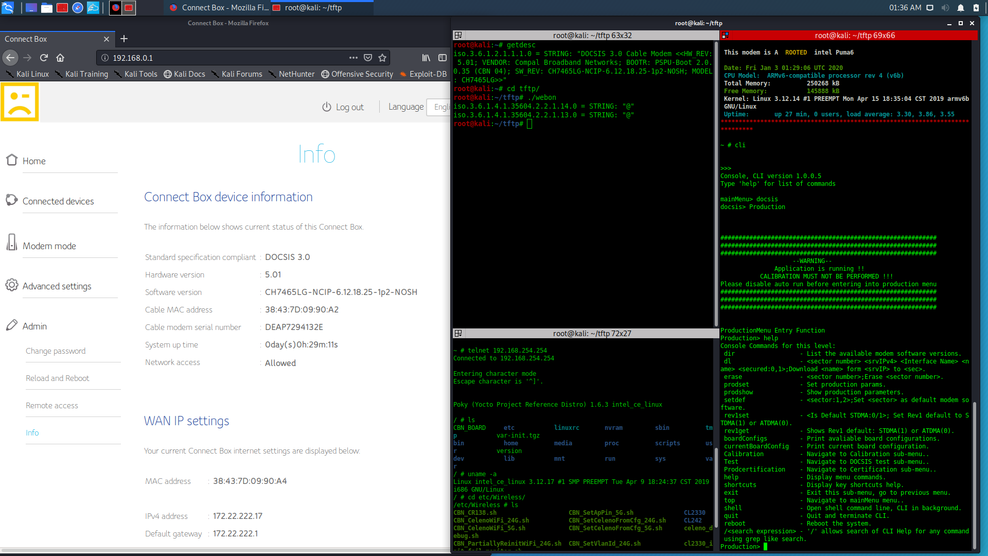Open the Language dropdown selector
The height and width of the screenshot is (556, 988).
click(x=439, y=107)
